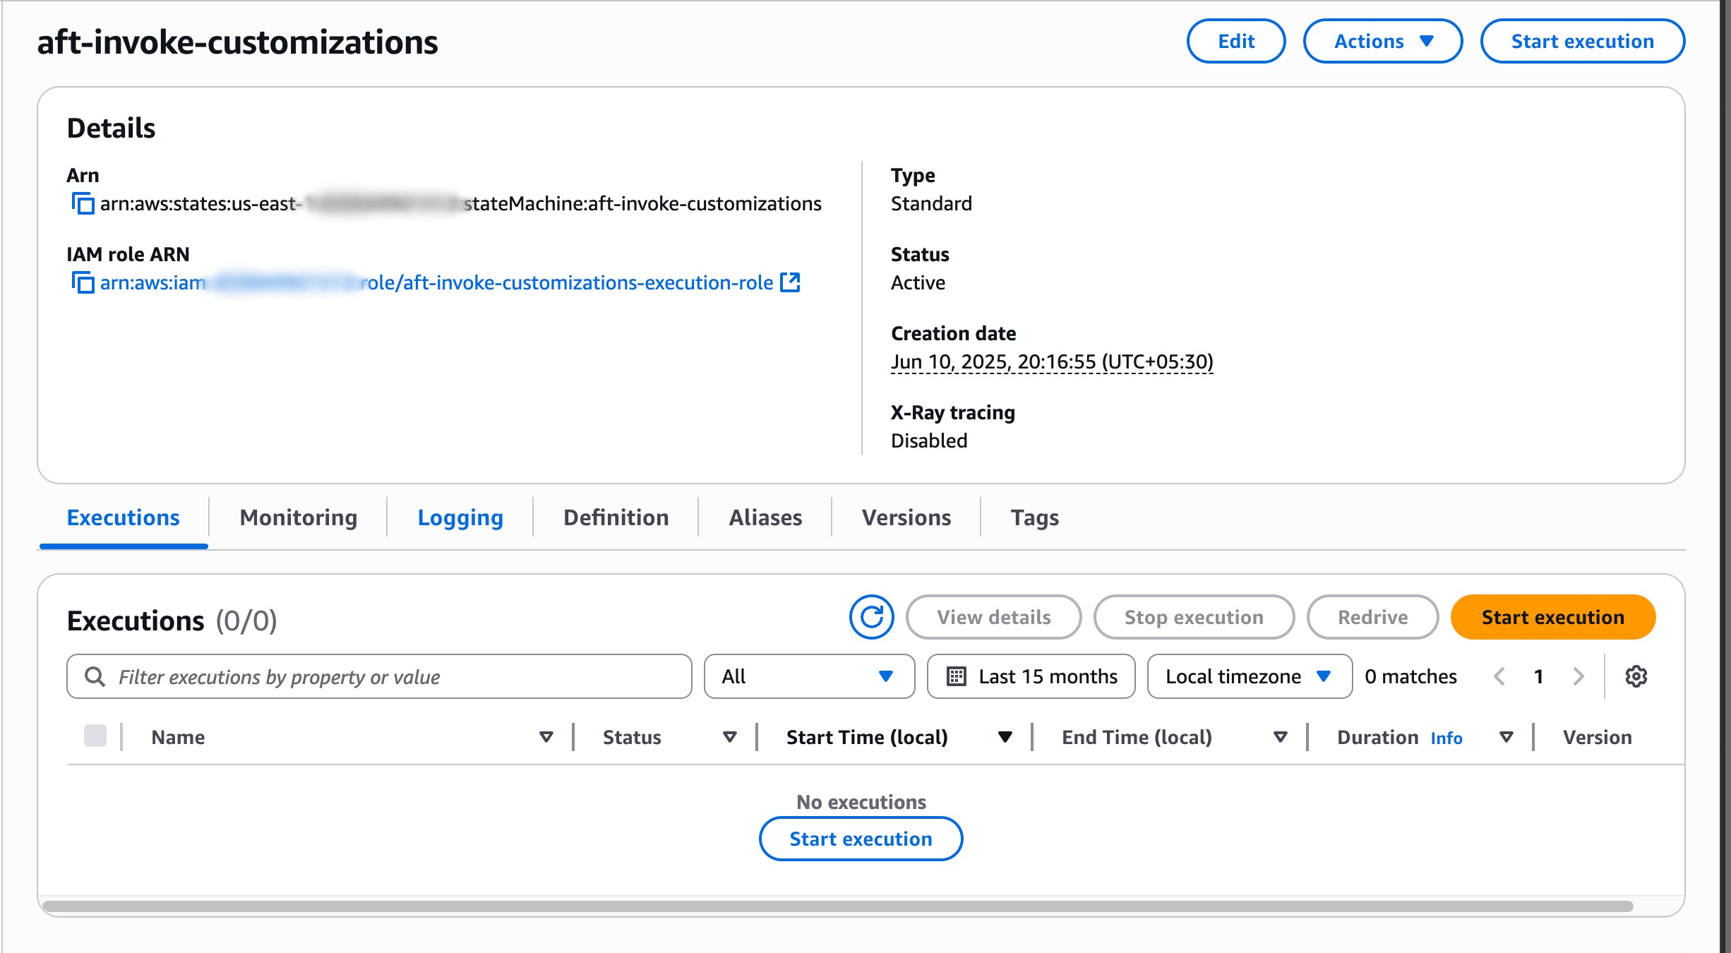Focus the Filter executions search field
Image resolution: width=1731 pixels, height=953 pixels.
pos(380,676)
